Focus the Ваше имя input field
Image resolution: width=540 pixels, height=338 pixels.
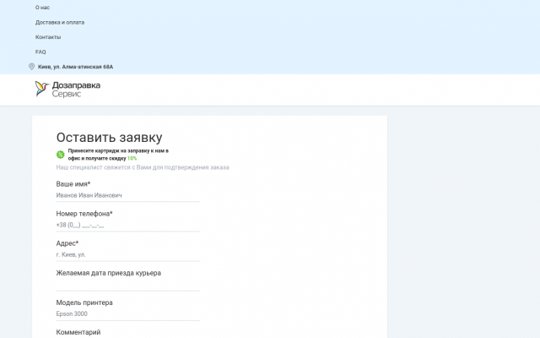(127, 195)
